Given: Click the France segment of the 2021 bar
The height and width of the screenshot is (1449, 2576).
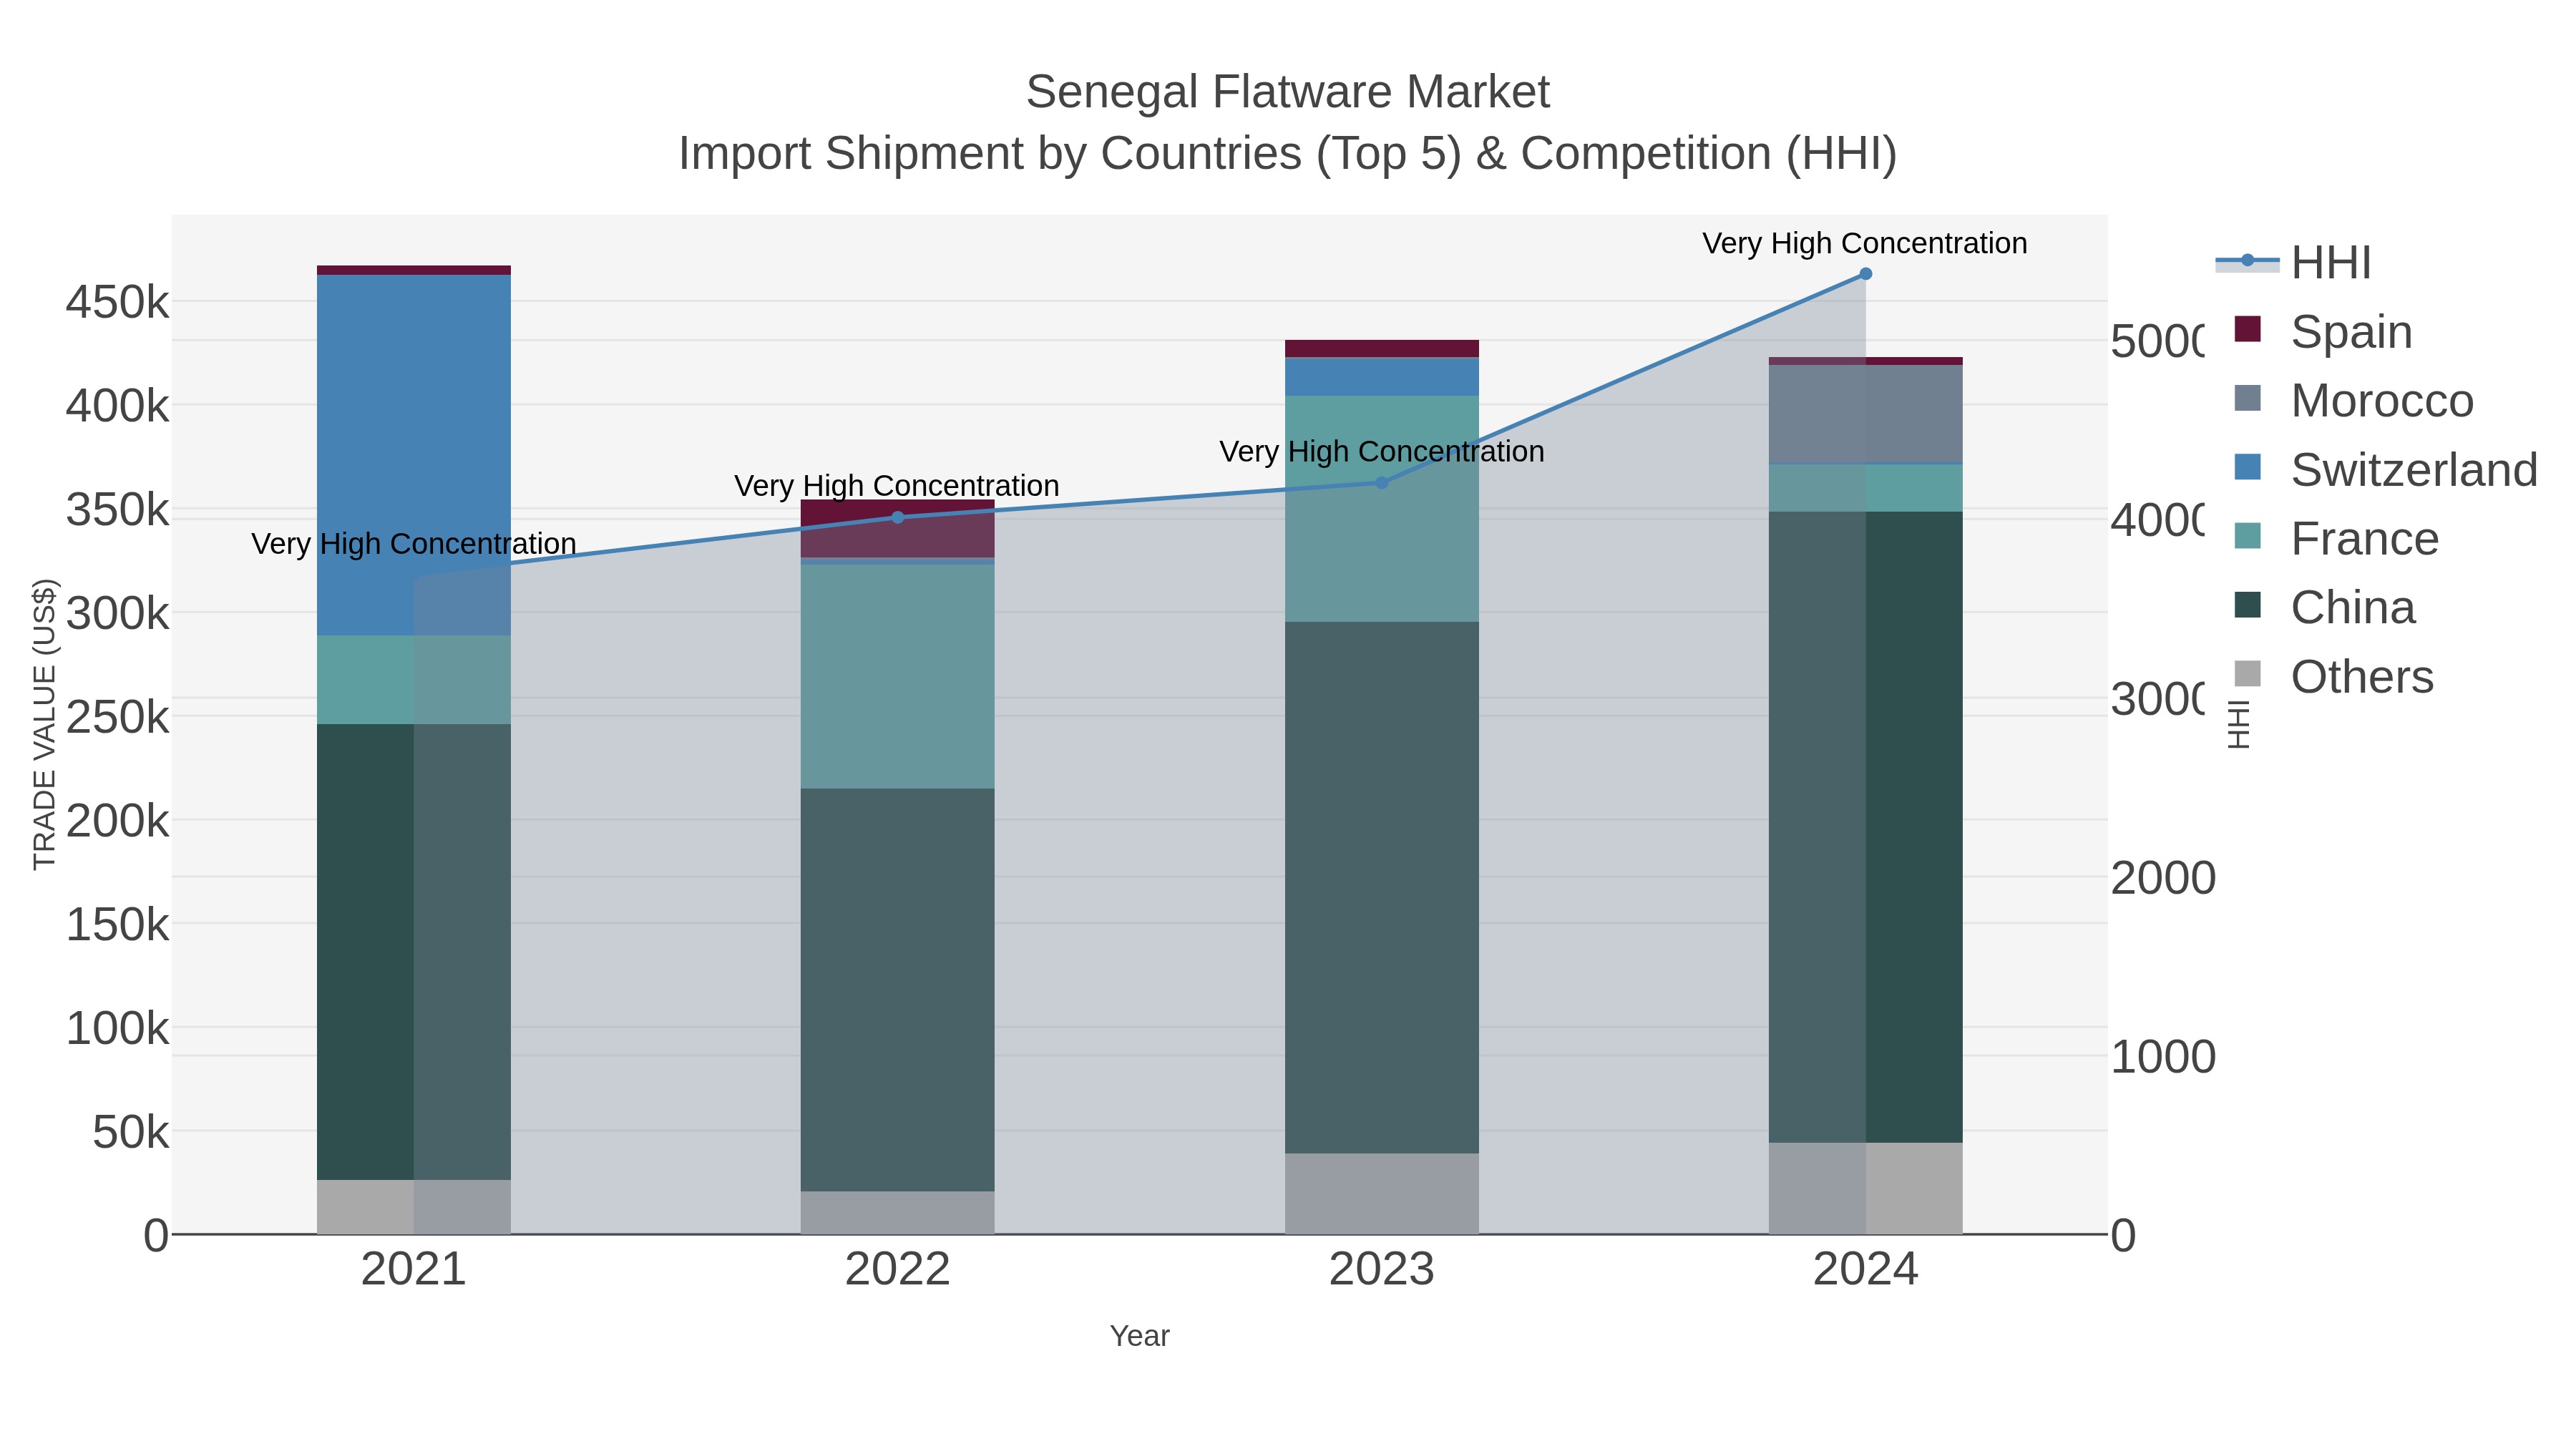Looking at the screenshot, I should 414,680.
